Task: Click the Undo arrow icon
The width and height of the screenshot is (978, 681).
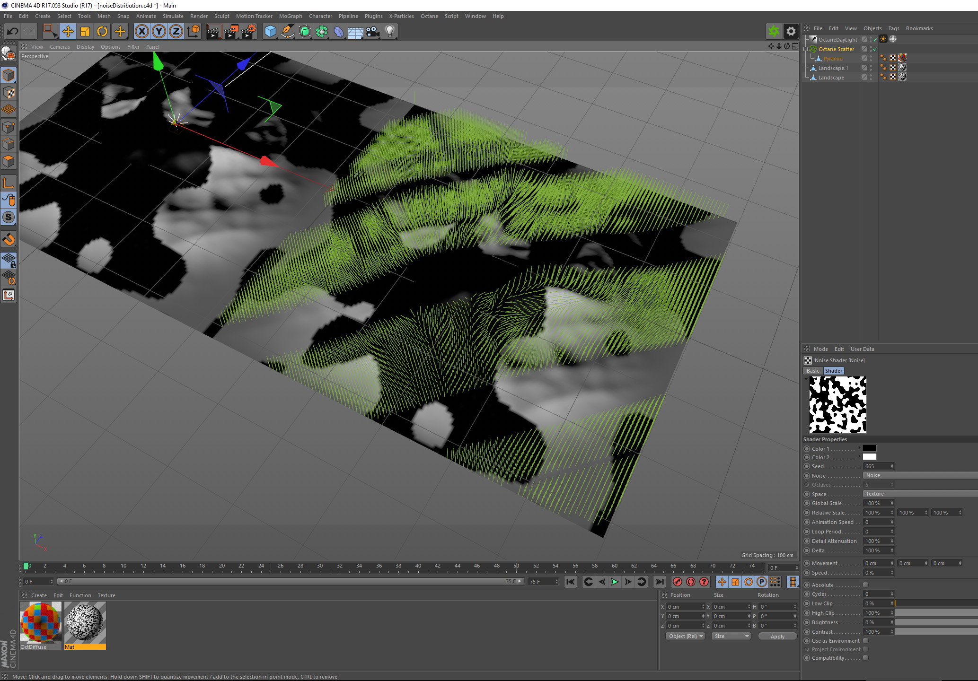Action: [12, 32]
